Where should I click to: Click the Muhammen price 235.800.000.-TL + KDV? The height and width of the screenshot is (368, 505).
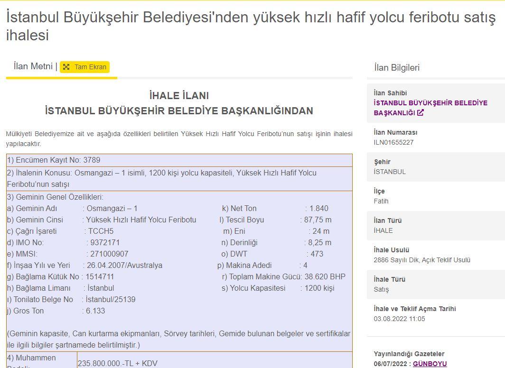pos(118,364)
